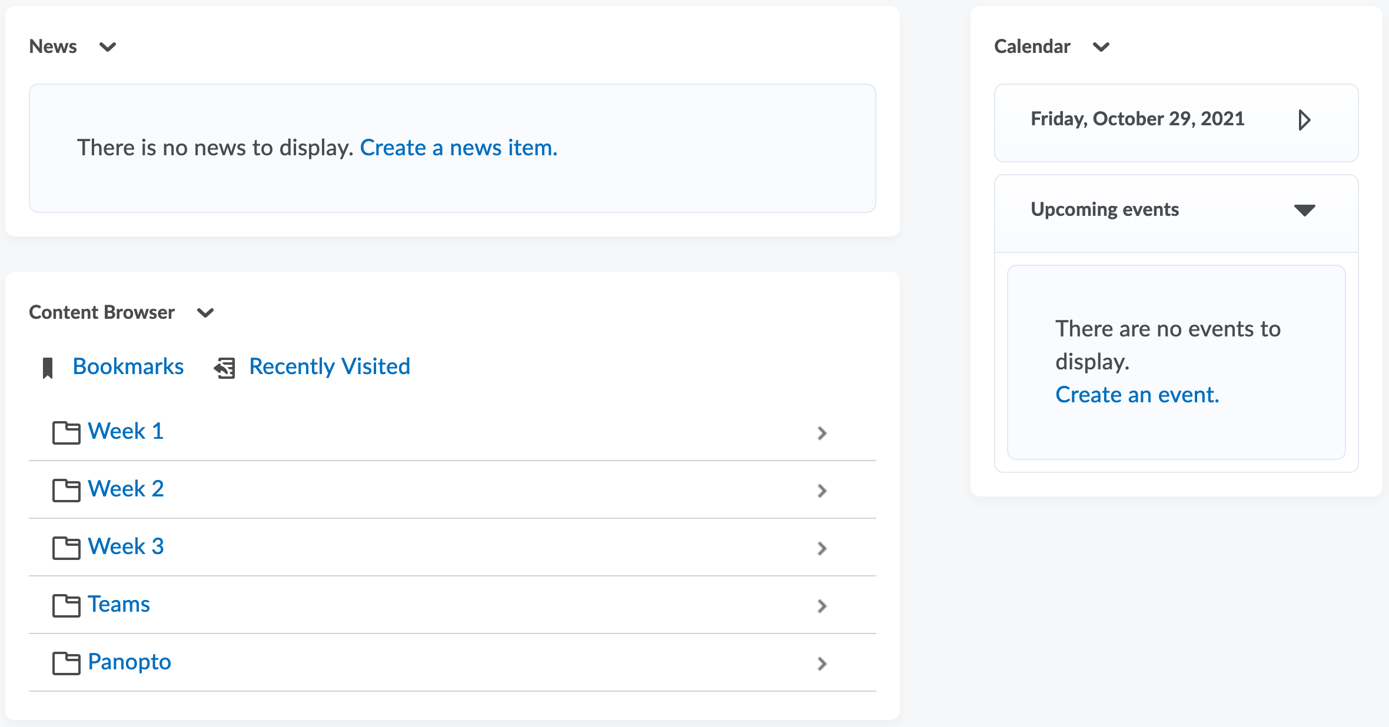Open the News widget dropdown menu
This screenshot has height=727, width=1389.
[x=108, y=47]
